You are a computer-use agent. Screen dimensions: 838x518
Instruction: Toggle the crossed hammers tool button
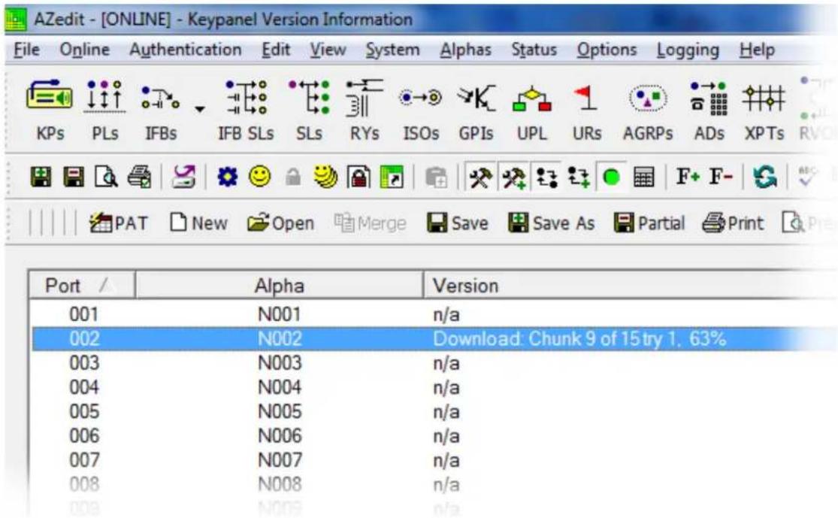pyautogui.click(x=480, y=177)
